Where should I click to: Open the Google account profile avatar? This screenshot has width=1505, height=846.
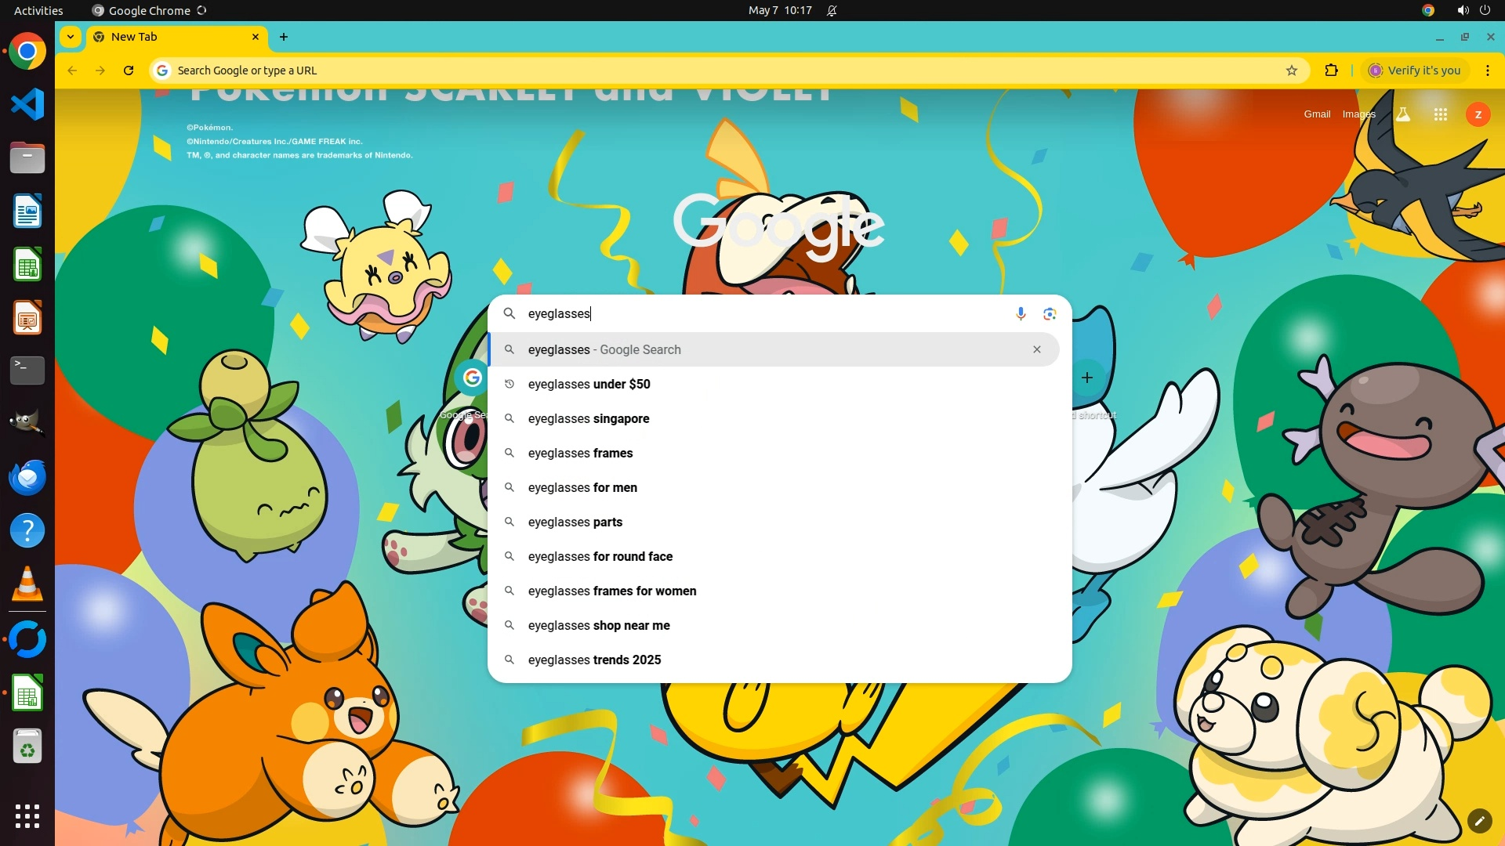(1478, 114)
